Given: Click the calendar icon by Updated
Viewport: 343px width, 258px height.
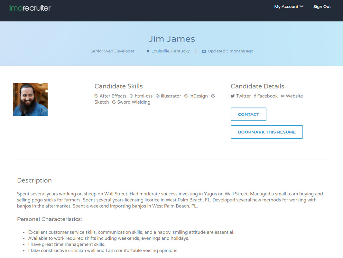Looking at the screenshot, I should coord(204,51).
